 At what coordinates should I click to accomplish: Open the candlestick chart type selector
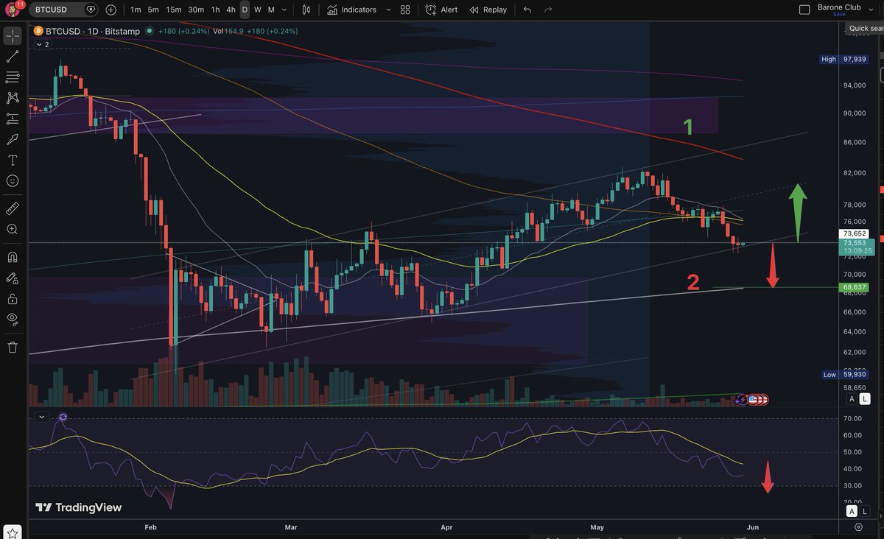306,10
